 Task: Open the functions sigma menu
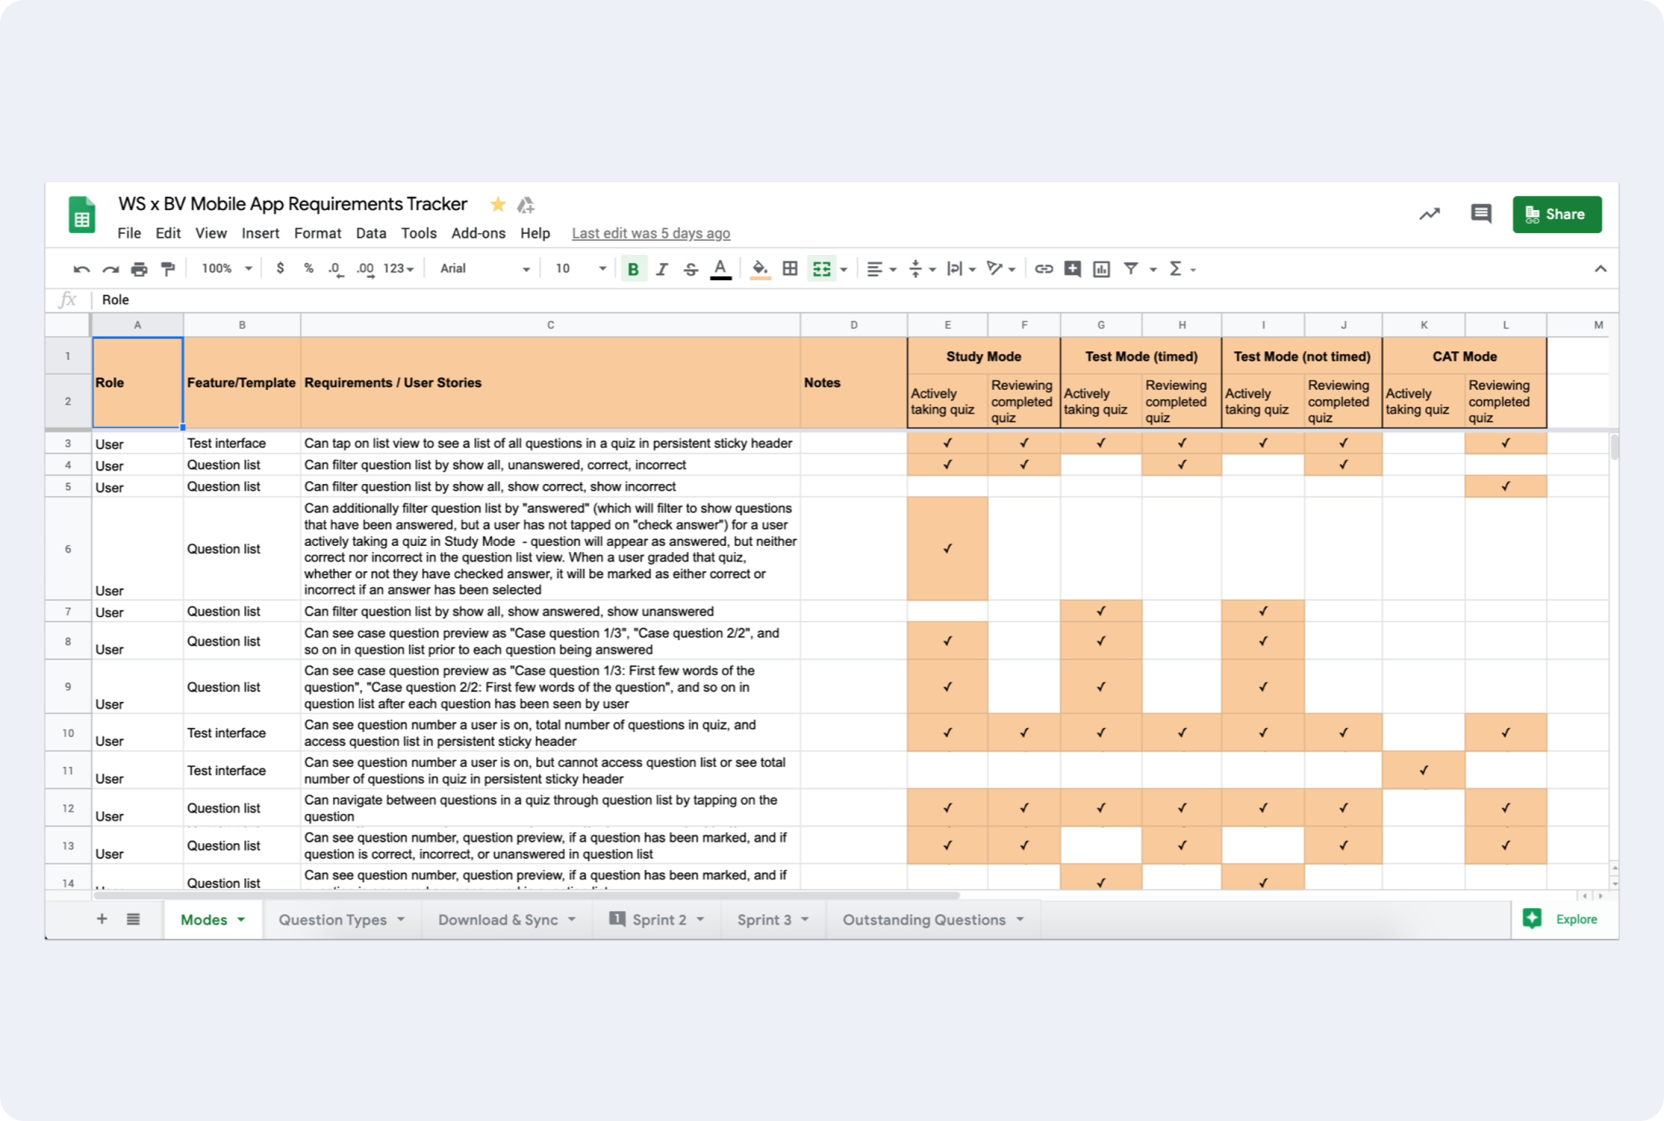1183,269
